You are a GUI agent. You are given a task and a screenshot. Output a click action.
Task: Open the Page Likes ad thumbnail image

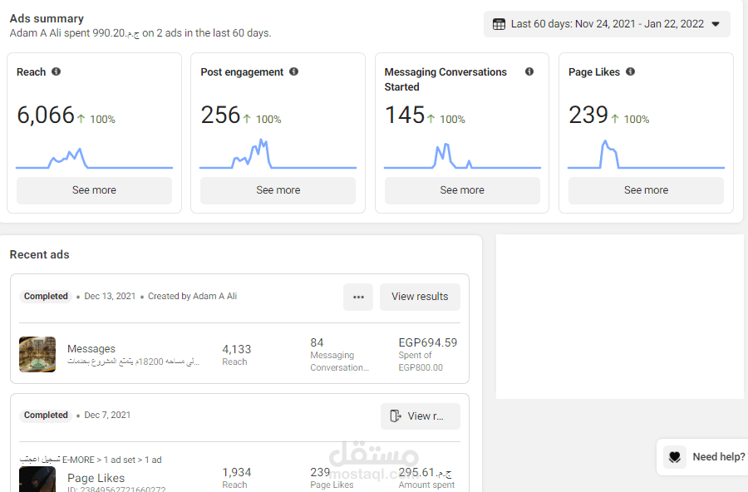pyautogui.click(x=37, y=479)
